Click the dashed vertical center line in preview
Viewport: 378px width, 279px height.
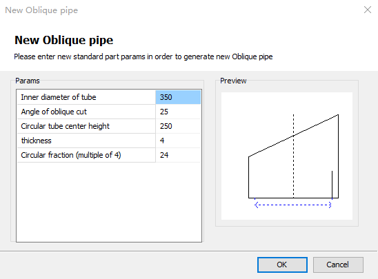(293, 156)
